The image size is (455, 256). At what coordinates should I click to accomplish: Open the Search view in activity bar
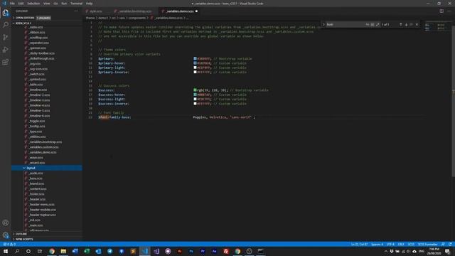pyautogui.click(x=6, y=25)
